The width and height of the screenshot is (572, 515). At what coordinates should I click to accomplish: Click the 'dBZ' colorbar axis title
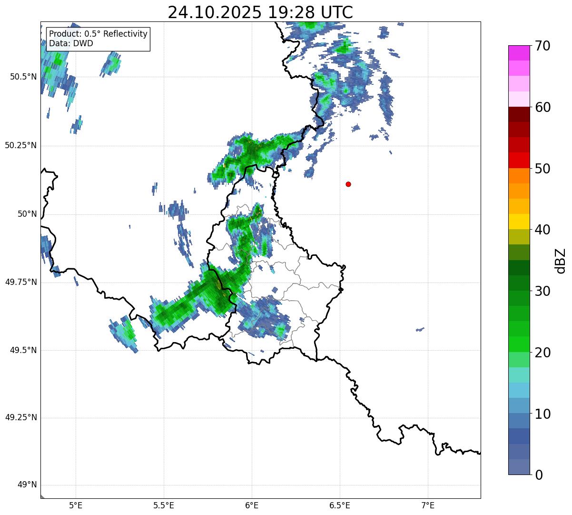561,261
